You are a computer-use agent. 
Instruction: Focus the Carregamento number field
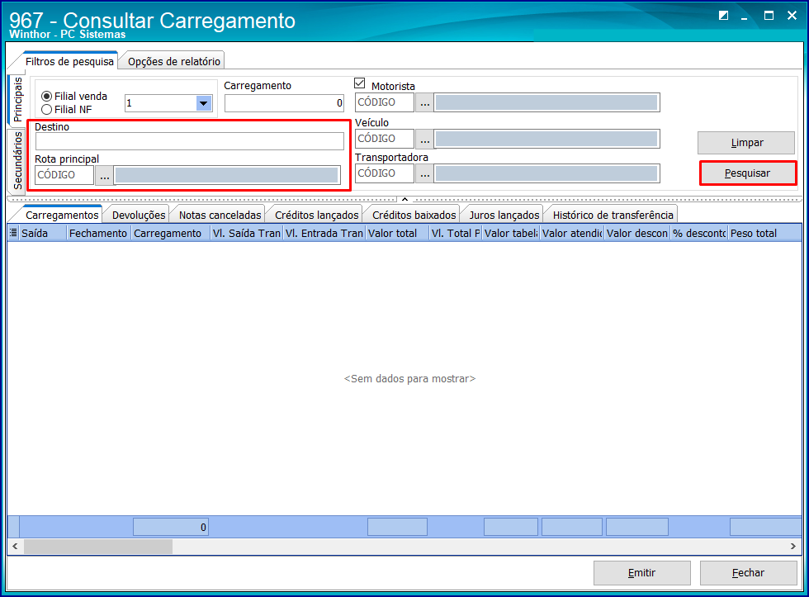click(284, 103)
